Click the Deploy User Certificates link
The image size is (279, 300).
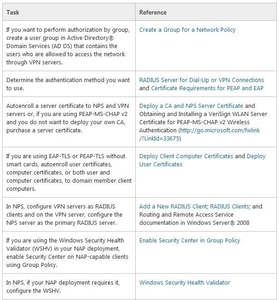pyautogui.click(x=202, y=160)
